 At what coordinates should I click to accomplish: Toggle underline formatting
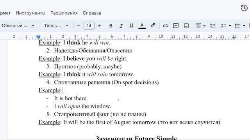(x=131, y=26)
